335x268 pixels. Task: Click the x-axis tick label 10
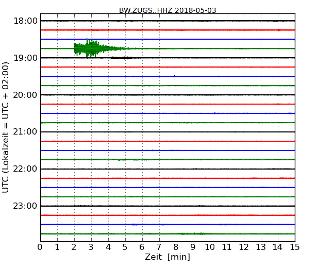point(210,247)
